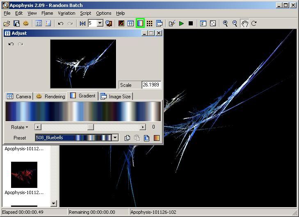Viewport: 299px width, 217px height.
Task: Open the Rotate mode dropdown
Action: (20, 127)
